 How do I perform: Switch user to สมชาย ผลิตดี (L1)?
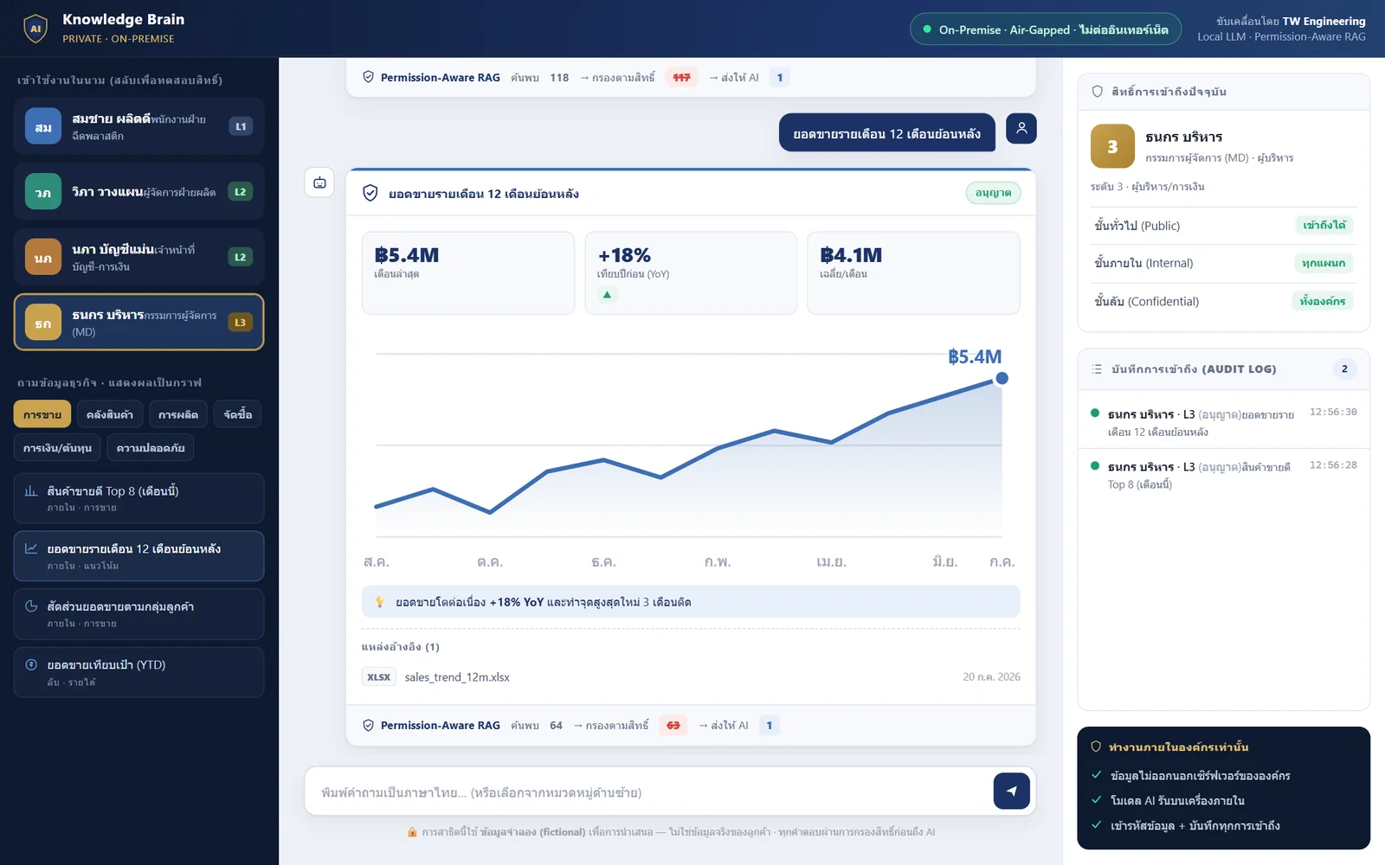coord(139,126)
